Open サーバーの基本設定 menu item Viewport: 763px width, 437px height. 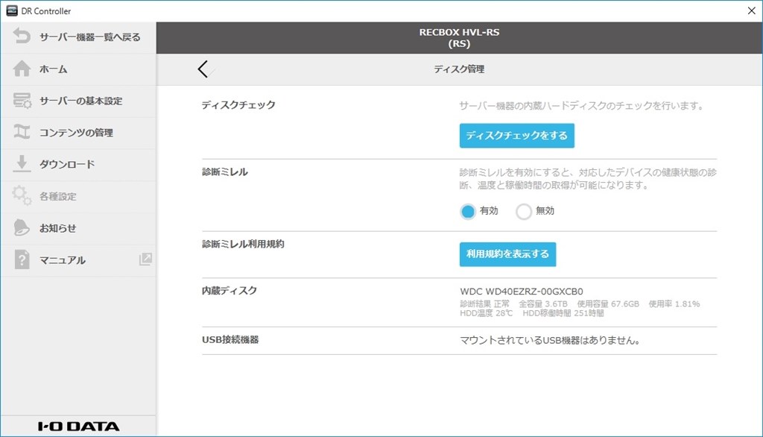pyautogui.click(x=78, y=101)
